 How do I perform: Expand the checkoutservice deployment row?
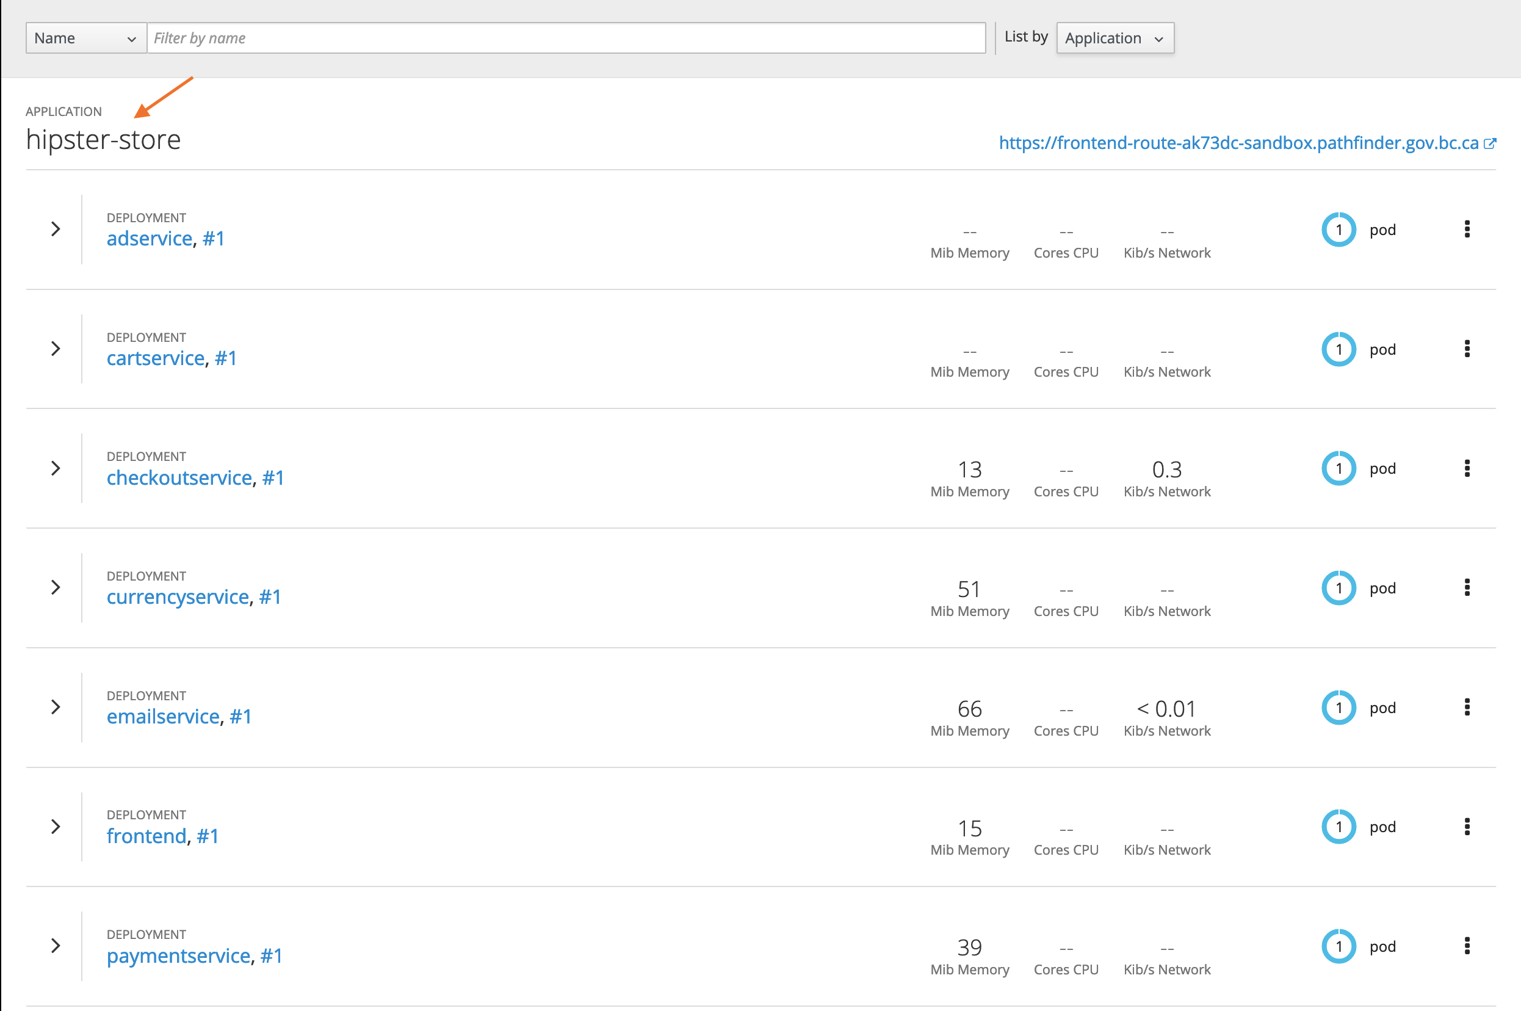tap(56, 468)
